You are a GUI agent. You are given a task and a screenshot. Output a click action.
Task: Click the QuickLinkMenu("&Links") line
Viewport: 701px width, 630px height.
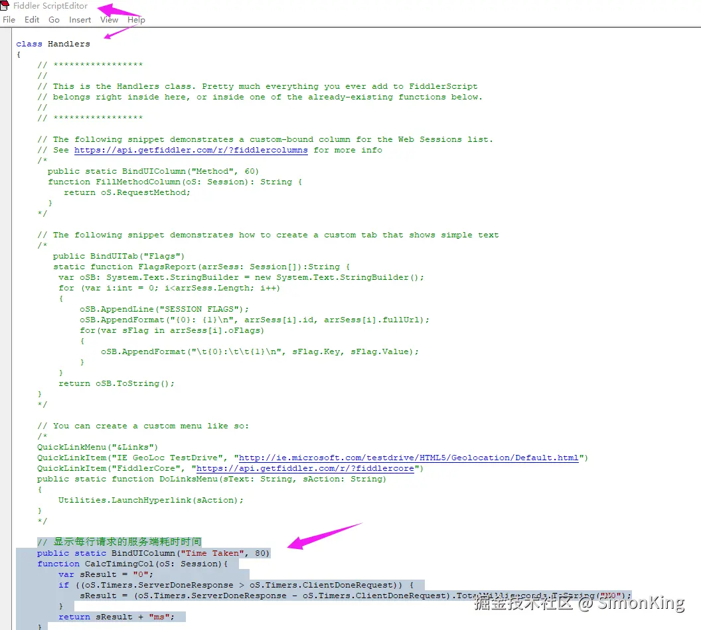[x=98, y=447]
